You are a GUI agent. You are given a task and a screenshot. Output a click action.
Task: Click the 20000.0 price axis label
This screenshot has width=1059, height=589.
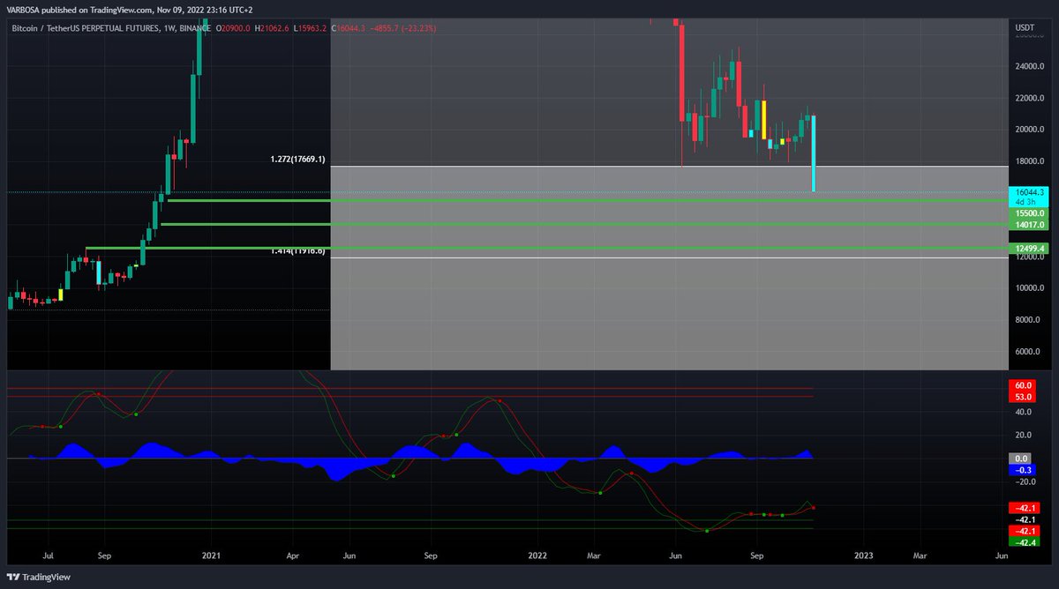point(1029,130)
